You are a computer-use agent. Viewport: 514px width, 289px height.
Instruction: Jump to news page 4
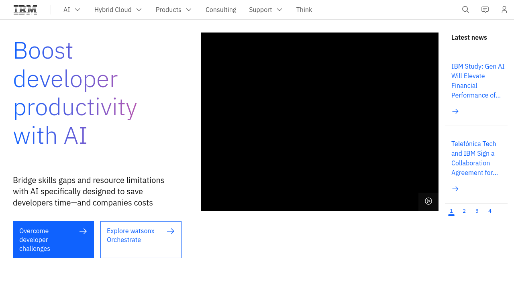coord(490,211)
